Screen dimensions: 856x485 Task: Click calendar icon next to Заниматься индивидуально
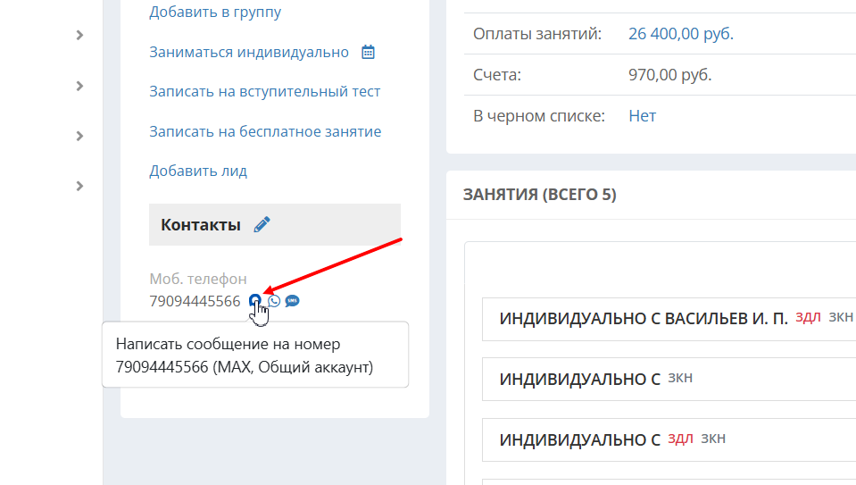pyautogui.click(x=368, y=52)
